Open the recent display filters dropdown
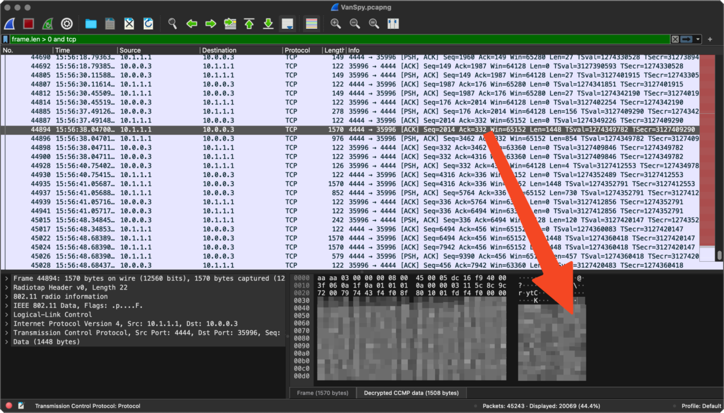The image size is (724, 413). (x=698, y=39)
